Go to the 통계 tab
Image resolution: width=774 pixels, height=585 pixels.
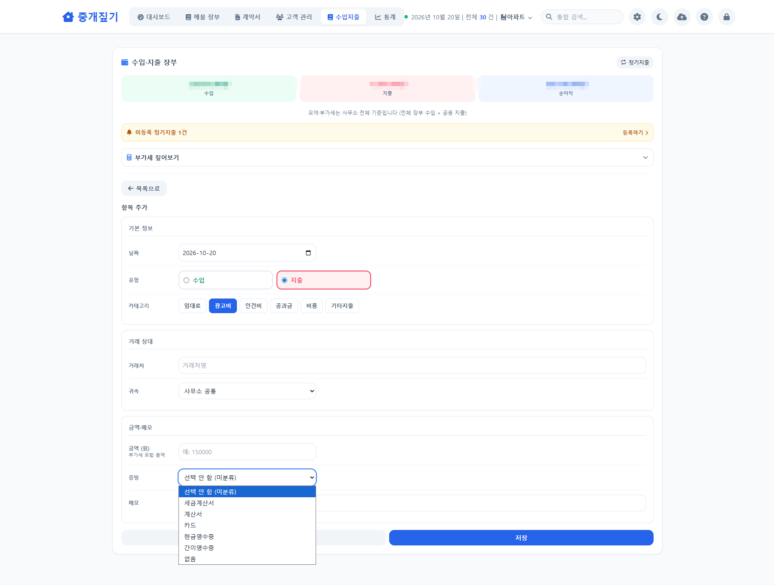point(385,17)
